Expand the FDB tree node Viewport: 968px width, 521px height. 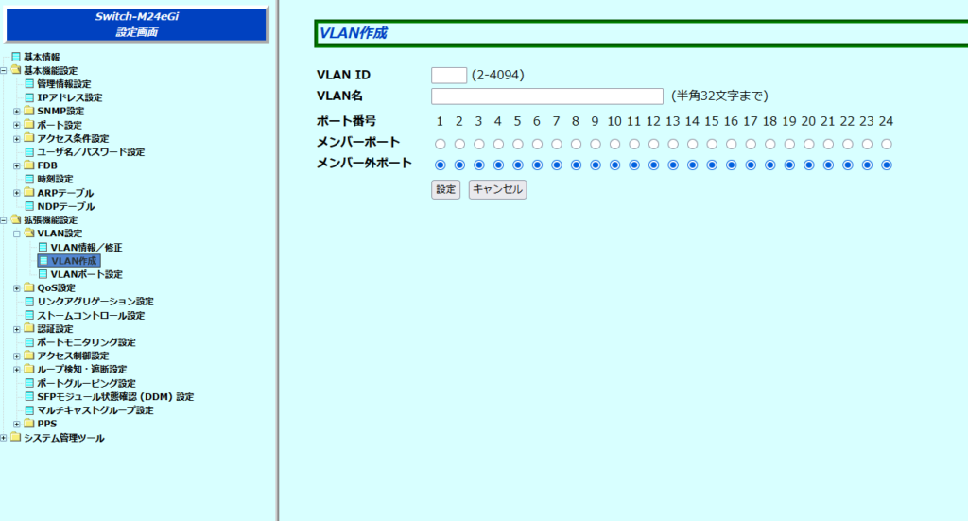click(x=16, y=165)
